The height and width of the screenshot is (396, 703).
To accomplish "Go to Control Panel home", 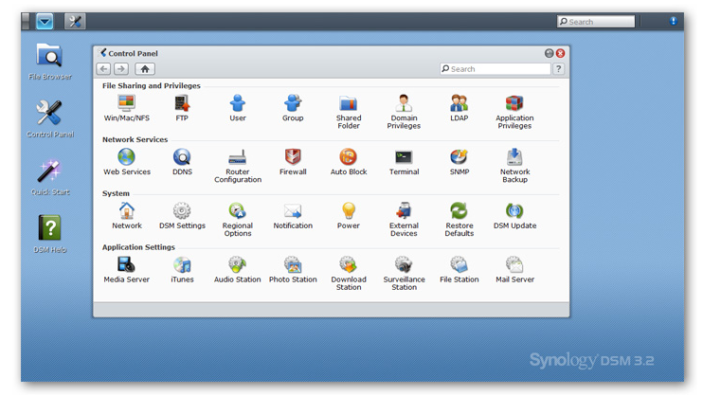I will point(144,69).
